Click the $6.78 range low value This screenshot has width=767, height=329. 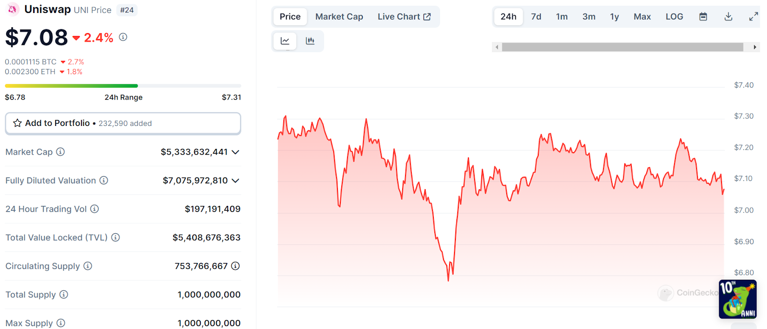(x=15, y=97)
